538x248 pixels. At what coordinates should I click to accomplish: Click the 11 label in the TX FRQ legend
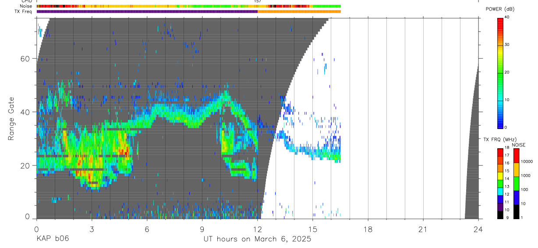(x=507, y=202)
